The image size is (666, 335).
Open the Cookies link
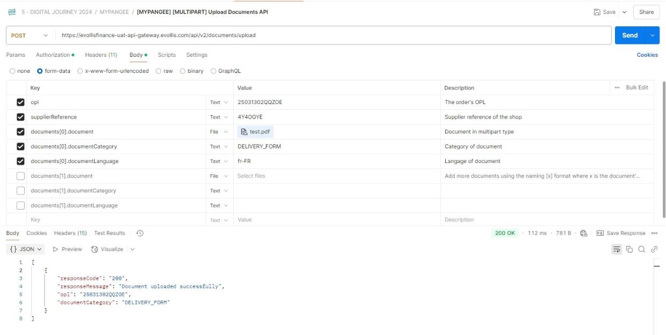tap(647, 55)
